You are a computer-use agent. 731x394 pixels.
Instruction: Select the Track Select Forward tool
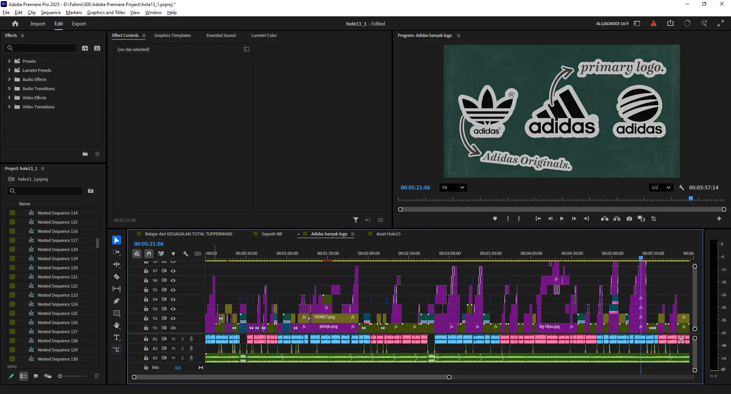tap(117, 253)
